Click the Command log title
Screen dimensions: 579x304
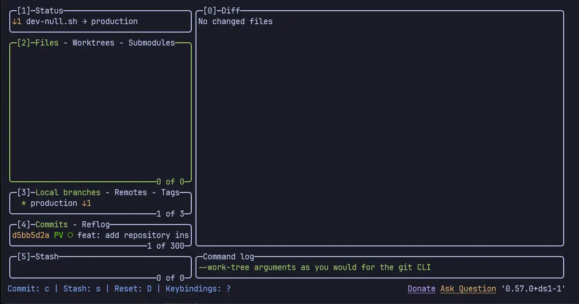pos(229,257)
